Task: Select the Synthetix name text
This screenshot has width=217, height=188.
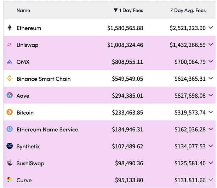Action: click(x=28, y=147)
